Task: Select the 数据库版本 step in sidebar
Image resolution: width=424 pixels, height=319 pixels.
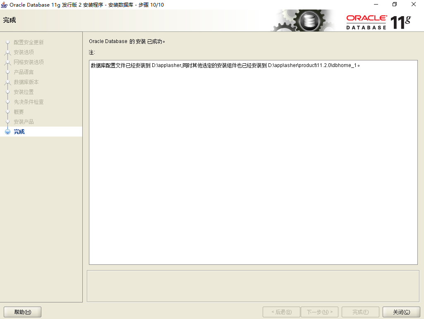Action: pos(26,82)
